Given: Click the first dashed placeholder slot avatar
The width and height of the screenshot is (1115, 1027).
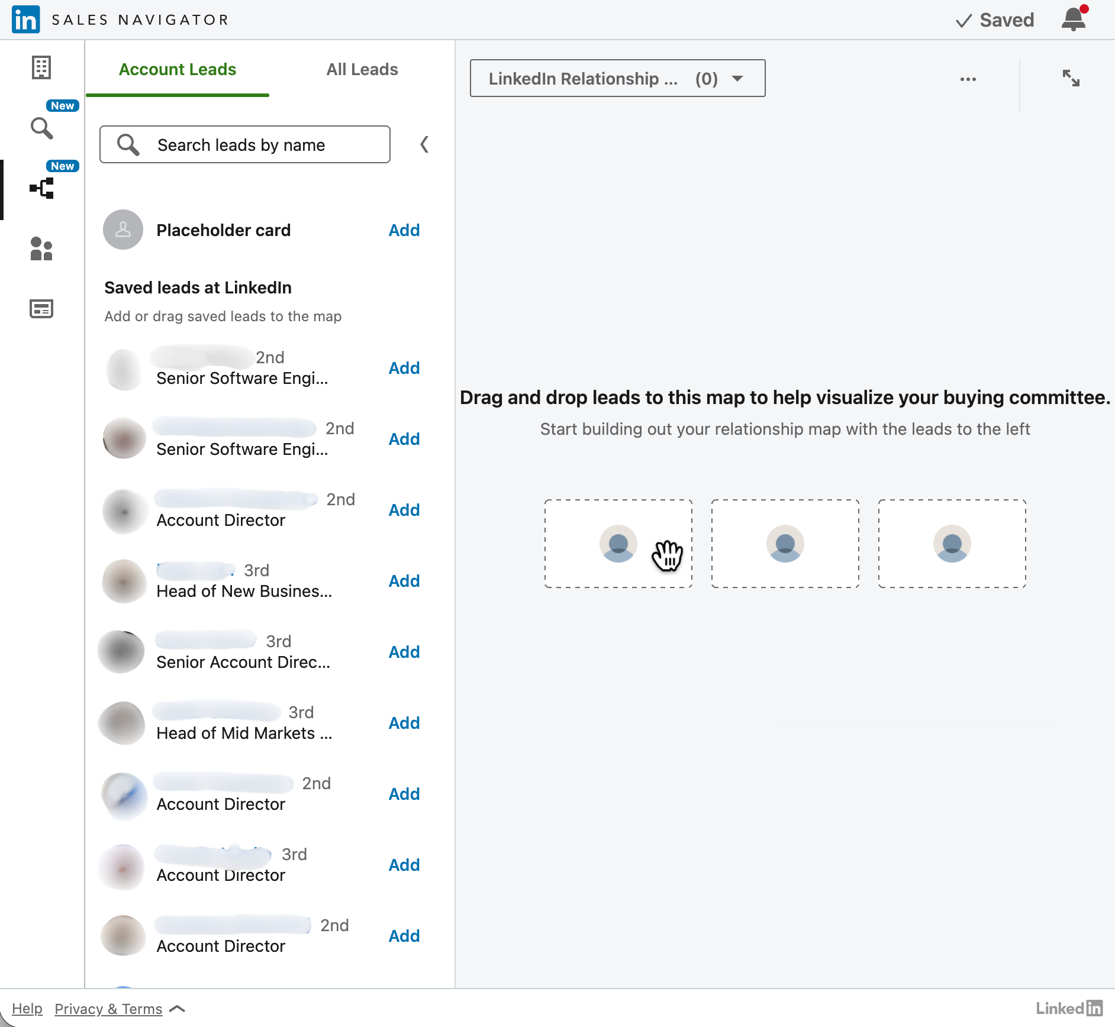Looking at the screenshot, I should point(618,544).
